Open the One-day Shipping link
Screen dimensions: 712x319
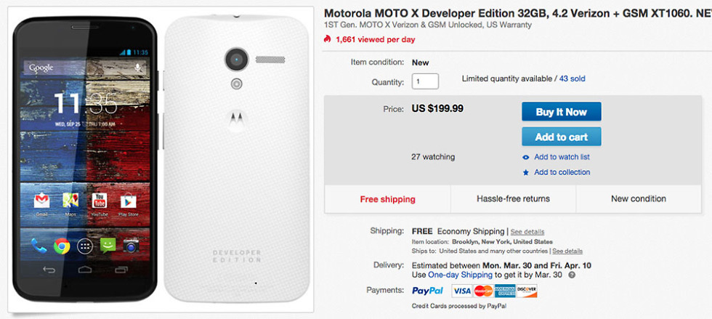(x=461, y=275)
